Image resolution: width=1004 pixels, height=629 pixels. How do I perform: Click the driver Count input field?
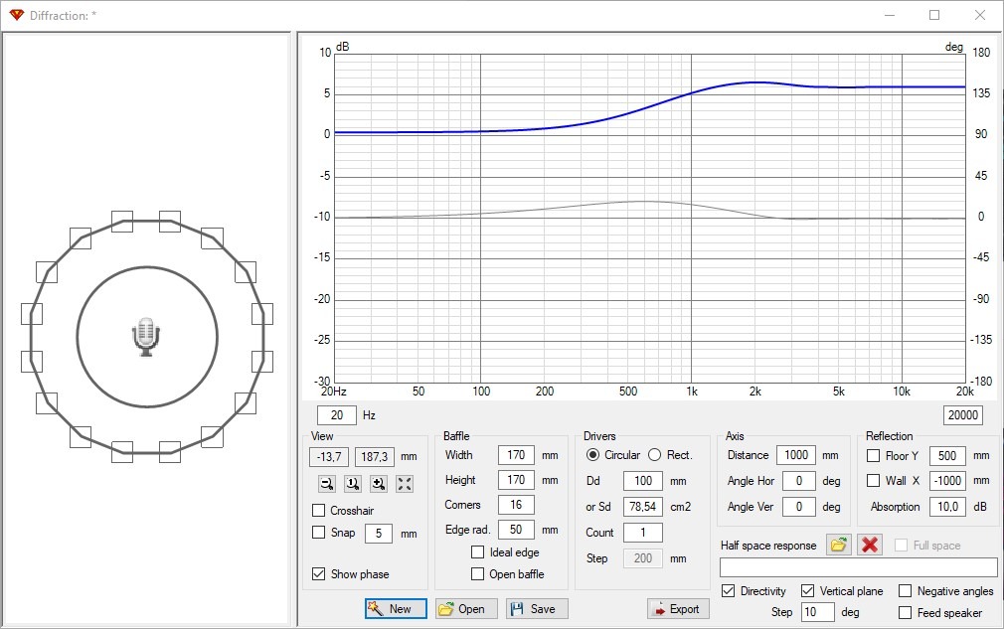coord(643,532)
